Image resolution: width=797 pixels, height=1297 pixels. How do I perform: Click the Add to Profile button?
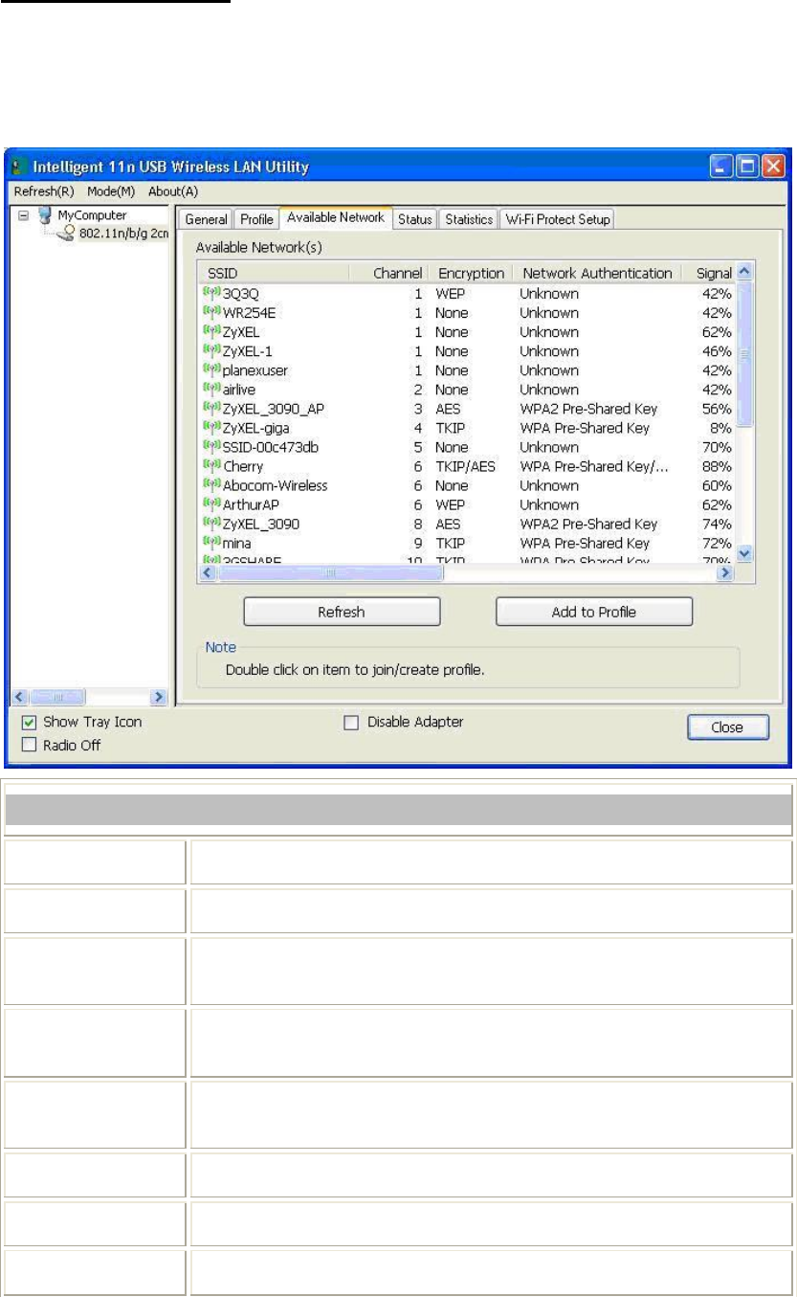[593, 612]
